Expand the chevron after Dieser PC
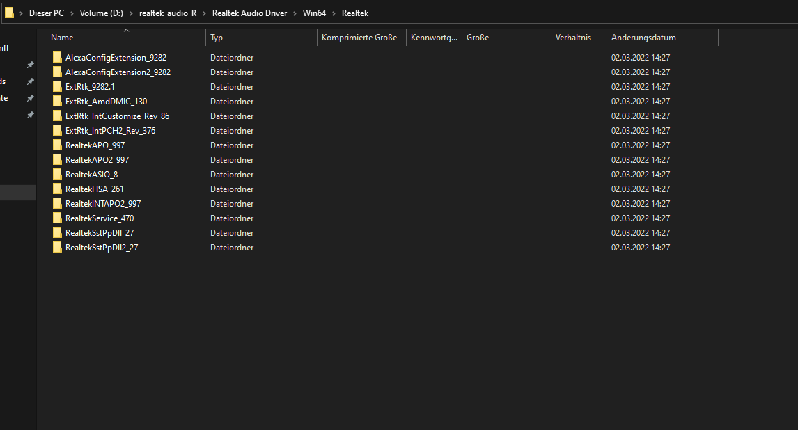This screenshot has width=798, height=430. (x=72, y=13)
